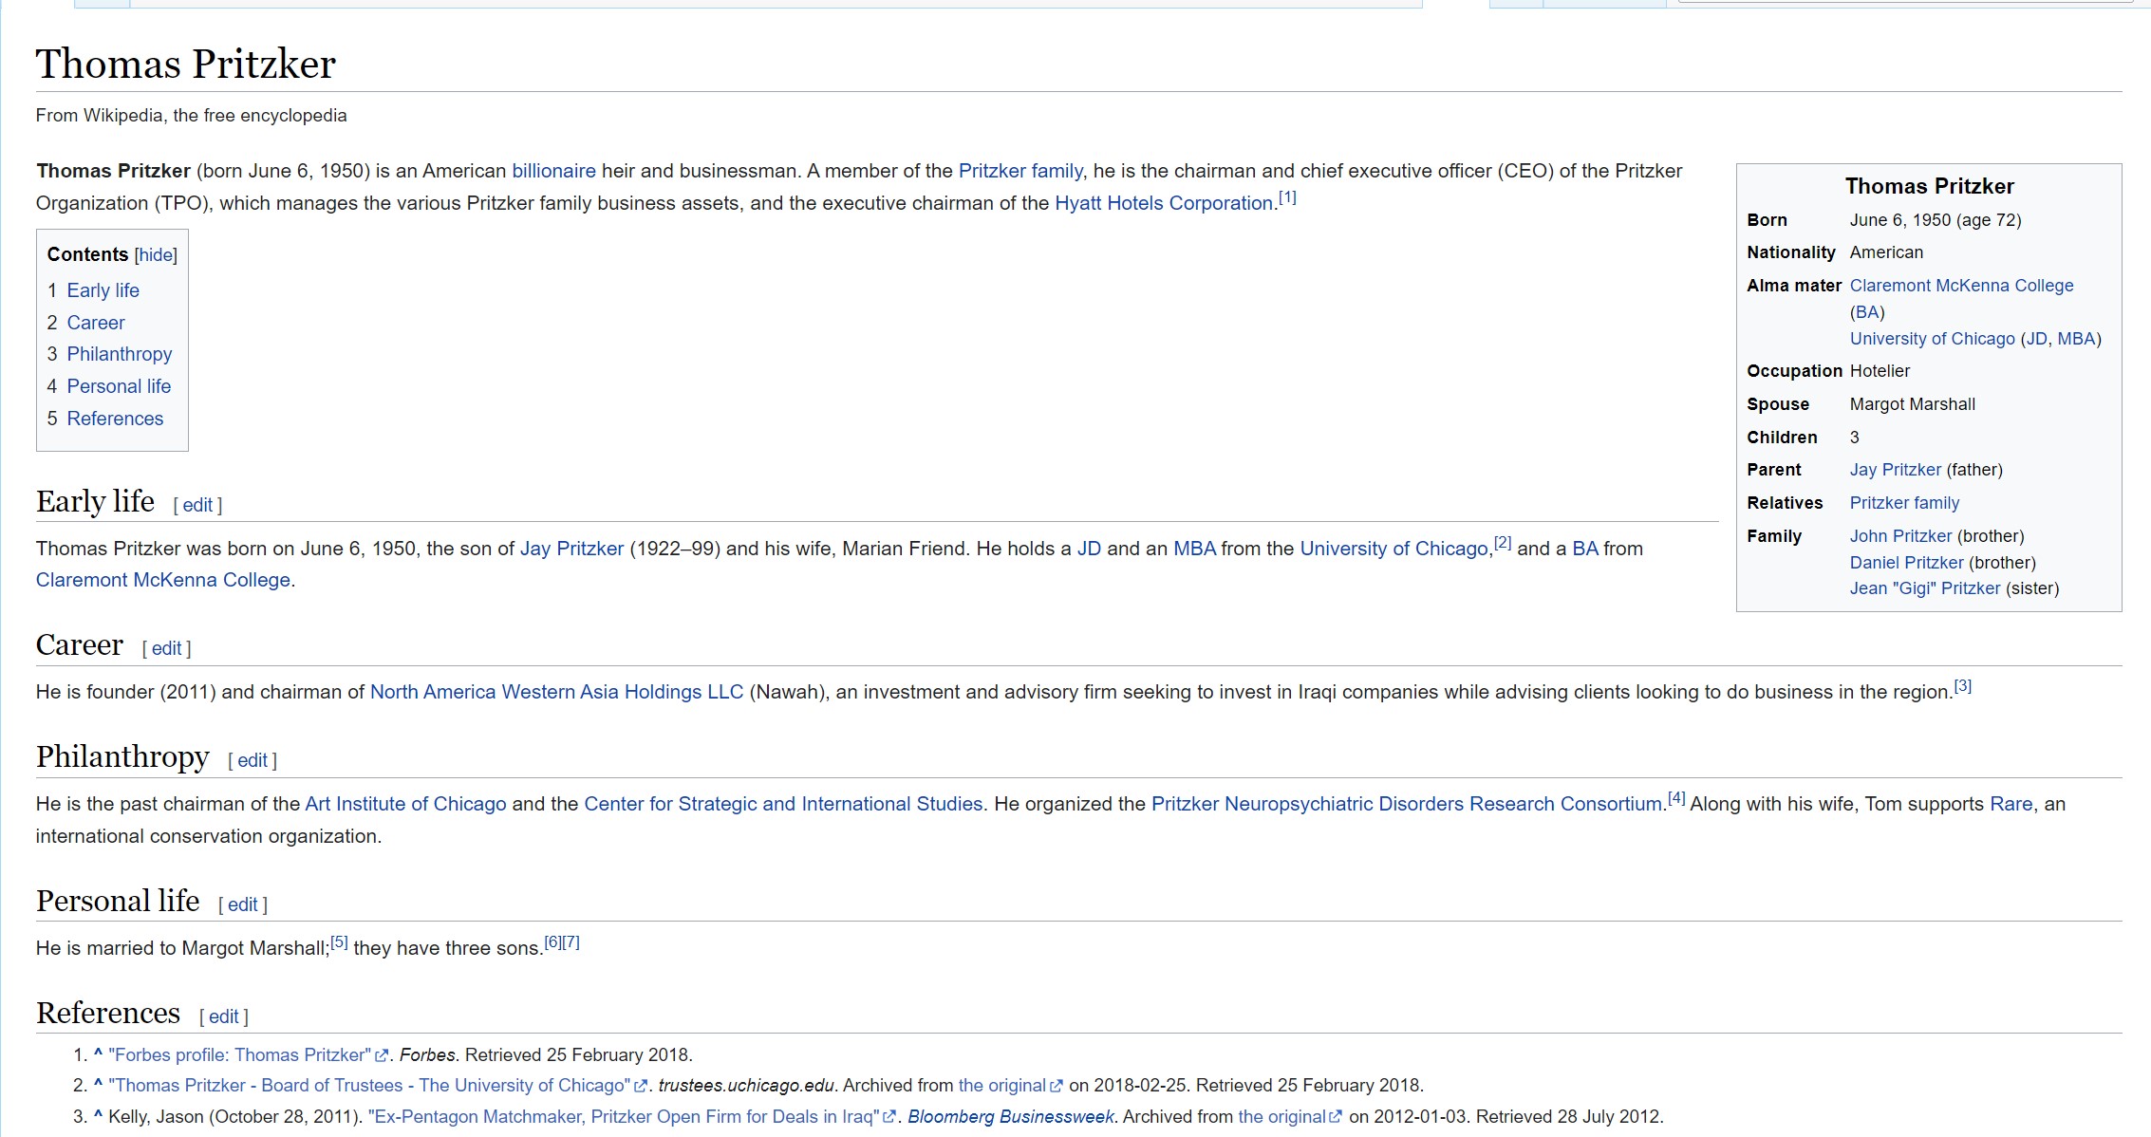
Task: Open the MBA link in Early life
Action: point(1194,549)
